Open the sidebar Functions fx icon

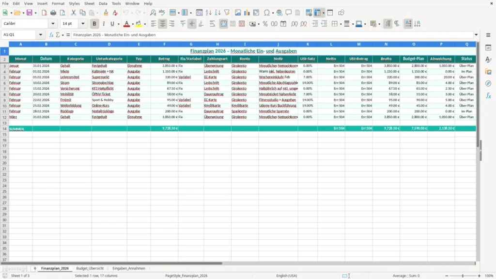click(x=488, y=95)
